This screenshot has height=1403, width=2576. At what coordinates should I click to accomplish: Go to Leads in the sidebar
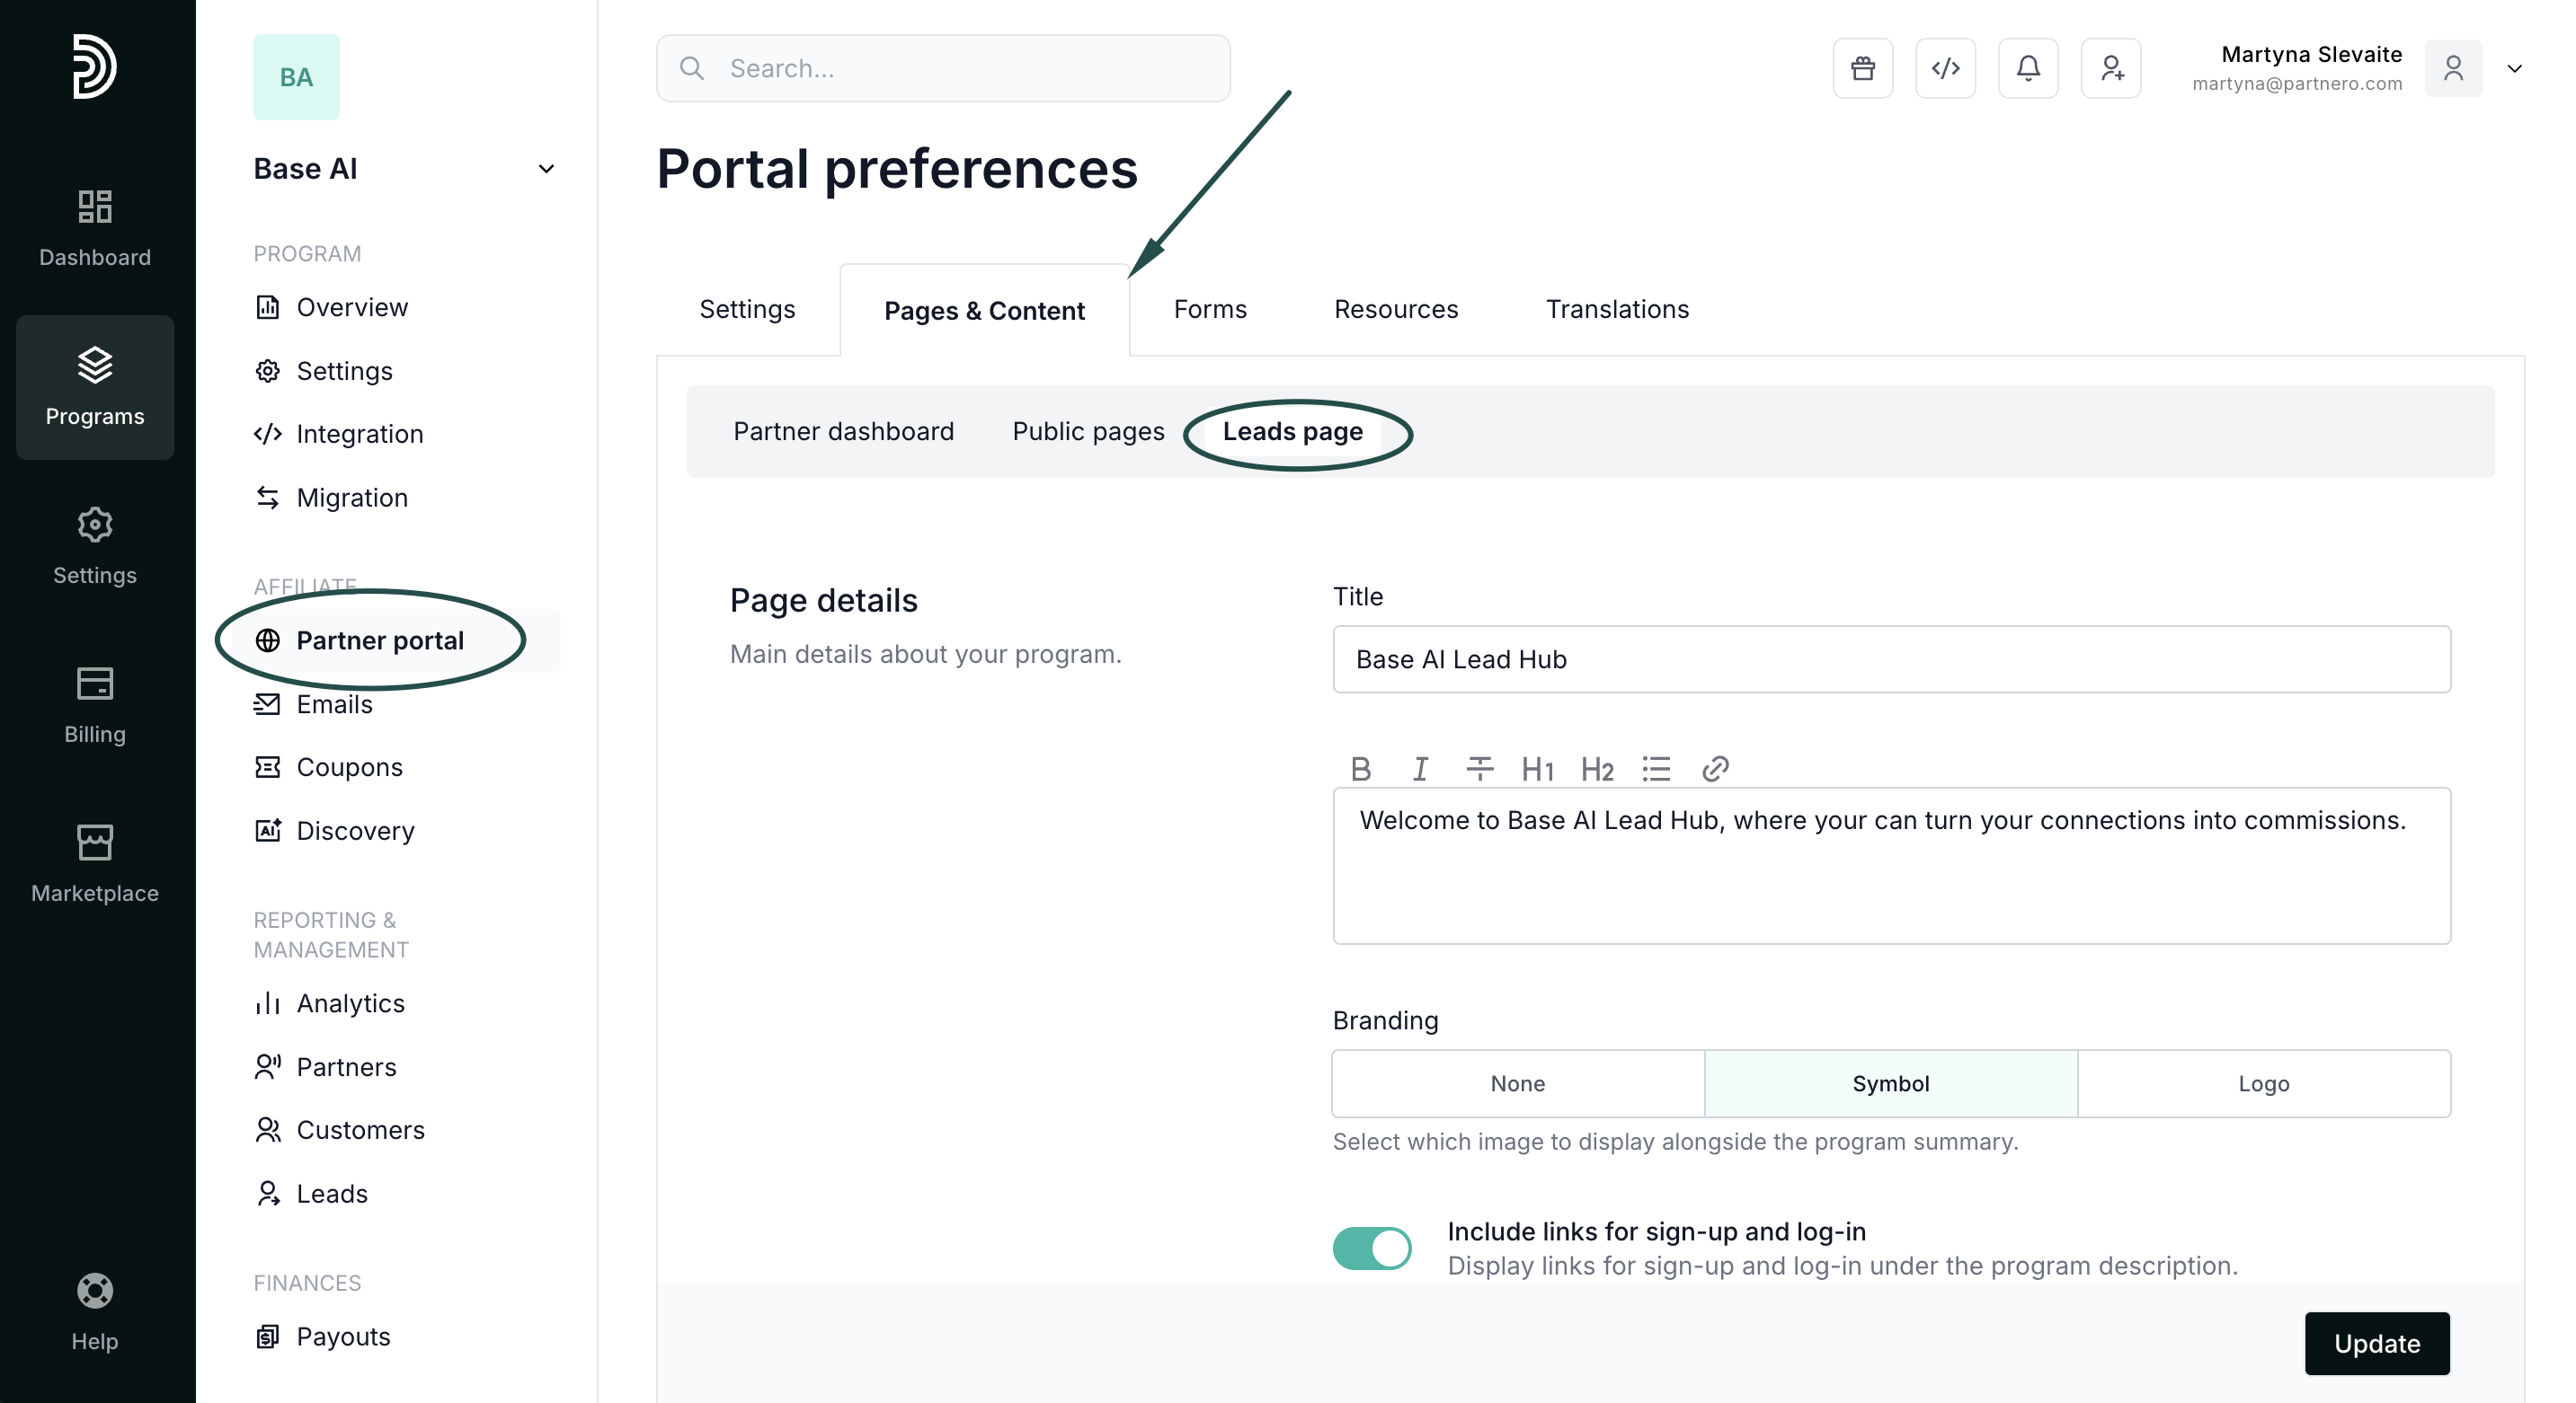(x=332, y=1193)
